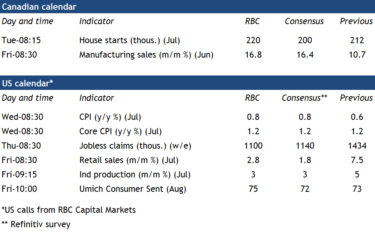Click Previous value 10.7 for Manufacturing sales

pyautogui.click(x=357, y=54)
